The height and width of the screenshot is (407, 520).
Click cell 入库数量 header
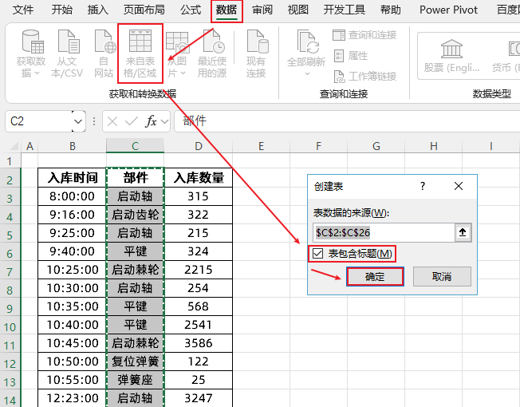pos(199,178)
